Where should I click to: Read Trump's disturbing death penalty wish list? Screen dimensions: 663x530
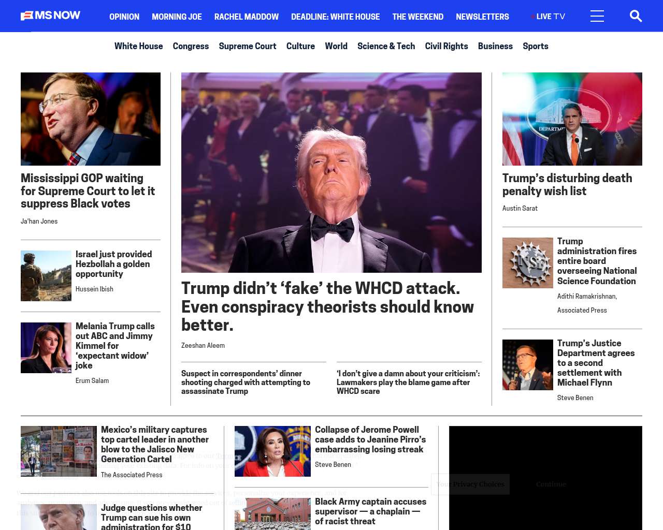tap(567, 185)
